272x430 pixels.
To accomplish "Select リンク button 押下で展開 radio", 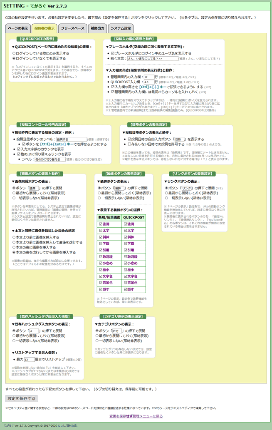I will [166, 188].
